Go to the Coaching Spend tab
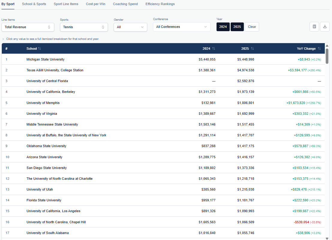The height and width of the screenshot is (240, 332). point(125,4)
